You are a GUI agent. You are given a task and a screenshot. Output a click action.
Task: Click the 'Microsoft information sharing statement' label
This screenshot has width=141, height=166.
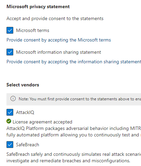pyautogui.click(x=59, y=52)
